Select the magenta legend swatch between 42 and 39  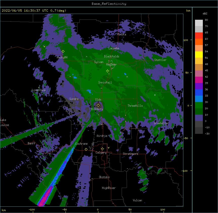199,80
